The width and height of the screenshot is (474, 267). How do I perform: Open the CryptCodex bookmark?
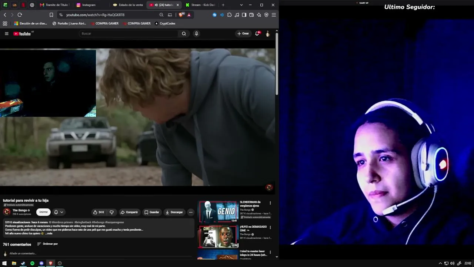(165, 23)
